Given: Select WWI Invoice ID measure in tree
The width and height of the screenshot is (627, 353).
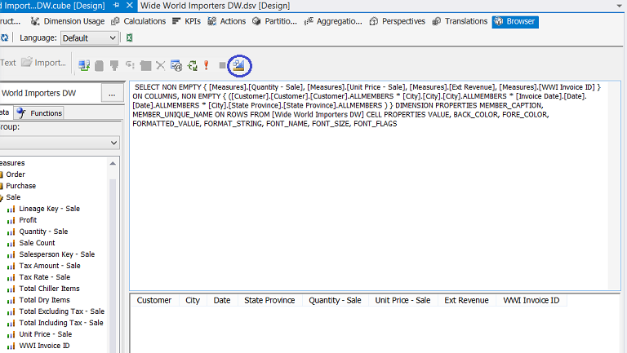Looking at the screenshot, I should (x=44, y=346).
